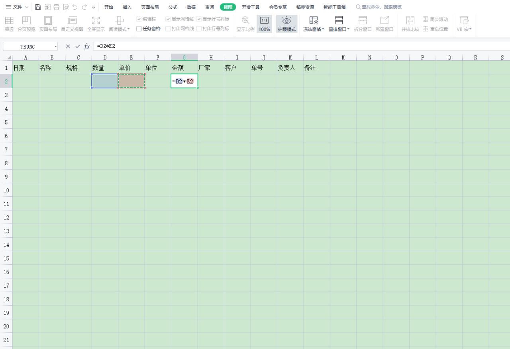Cancel formula entry with X icon
510x349 pixels.
pos(68,46)
